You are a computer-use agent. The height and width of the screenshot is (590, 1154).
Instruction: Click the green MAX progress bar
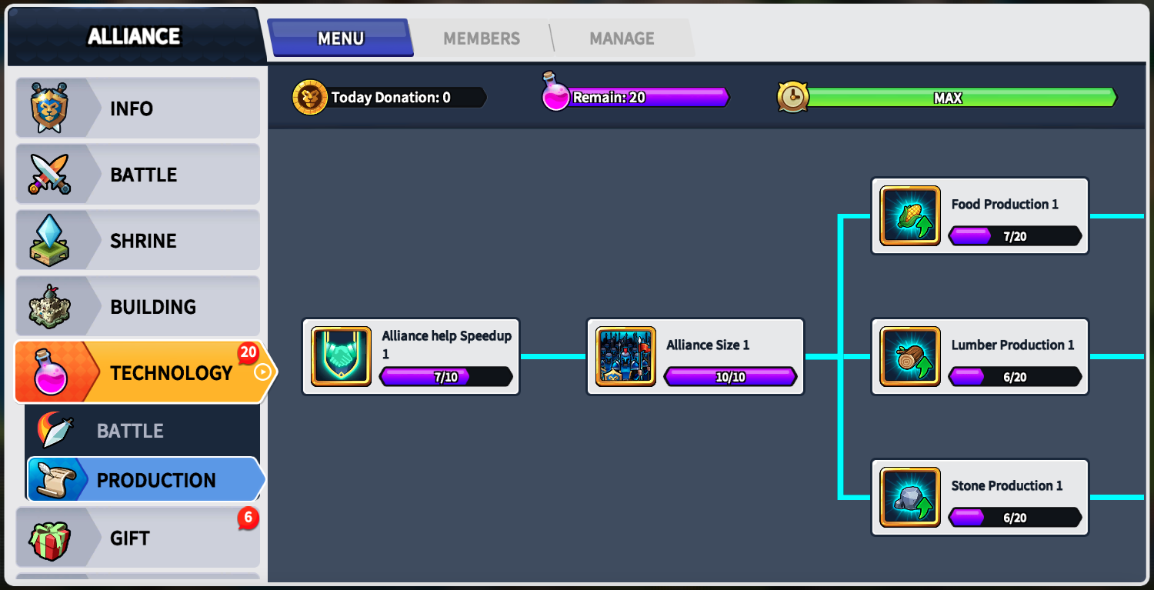pos(962,98)
